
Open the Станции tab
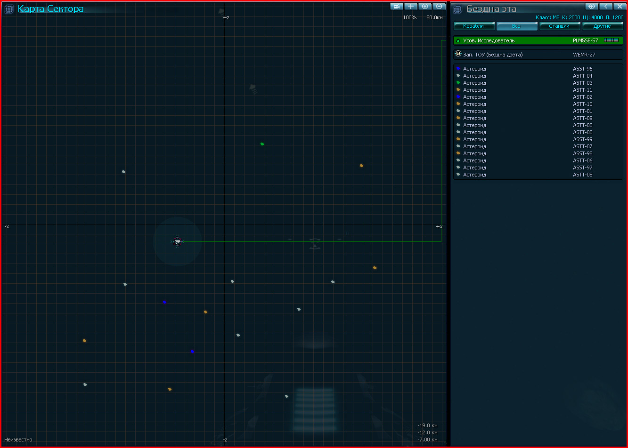[x=560, y=26]
